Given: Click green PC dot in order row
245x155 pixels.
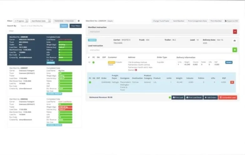Looking at the screenshot, I should [90, 82].
